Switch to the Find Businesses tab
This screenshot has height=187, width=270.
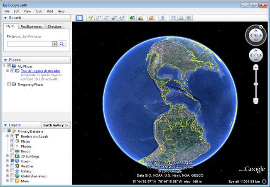[x=32, y=27]
